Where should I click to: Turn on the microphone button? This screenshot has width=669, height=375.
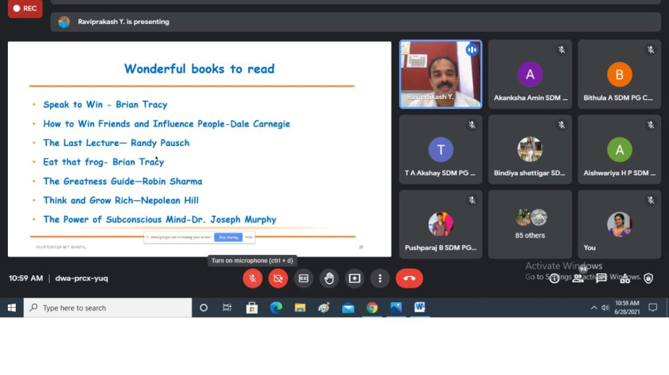[252, 278]
